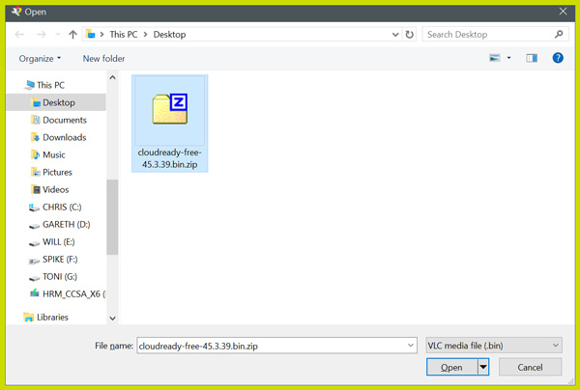Select the cloudready zip file icon
This screenshot has height=390, width=580.
tap(170, 109)
